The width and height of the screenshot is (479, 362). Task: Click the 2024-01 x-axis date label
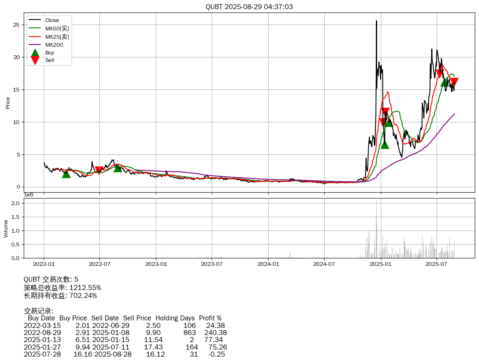point(268,264)
